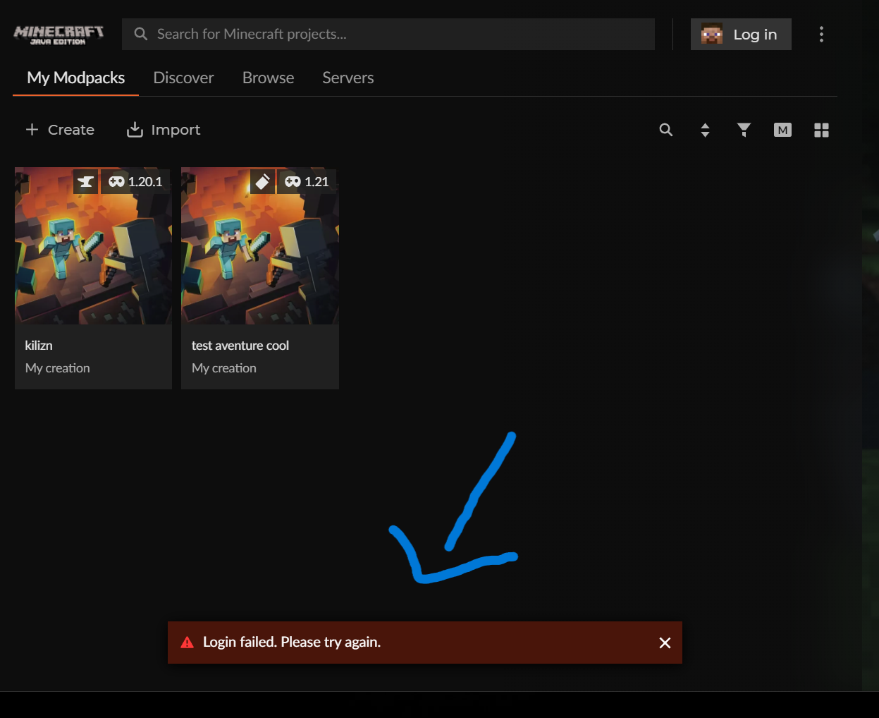Image resolution: width=879 pixels, height=718 pixels.
Task: Dismiss the Login failed notification
Action: 665,643
